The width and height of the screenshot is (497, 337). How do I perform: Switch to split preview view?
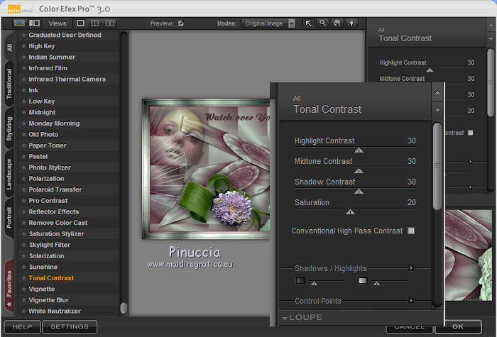[x=95, y=23]
